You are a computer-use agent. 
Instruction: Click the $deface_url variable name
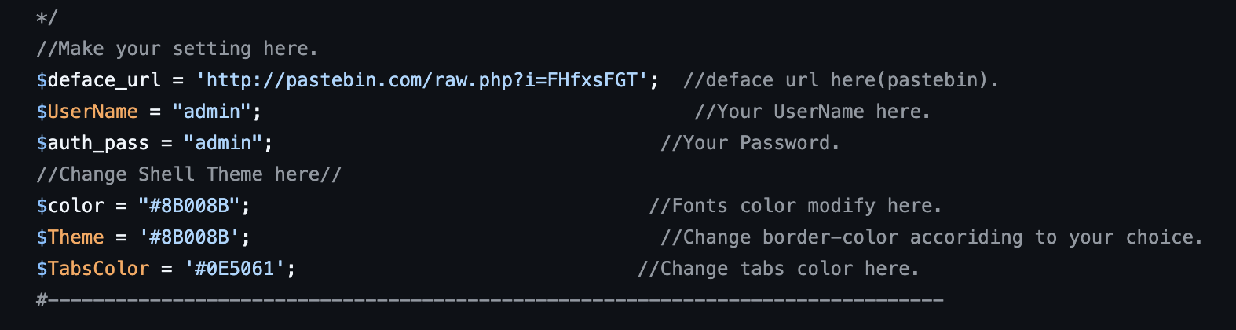(98, 80)
